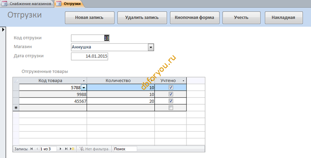Open Количество column header filter arrow

click(x=152, y=81)
